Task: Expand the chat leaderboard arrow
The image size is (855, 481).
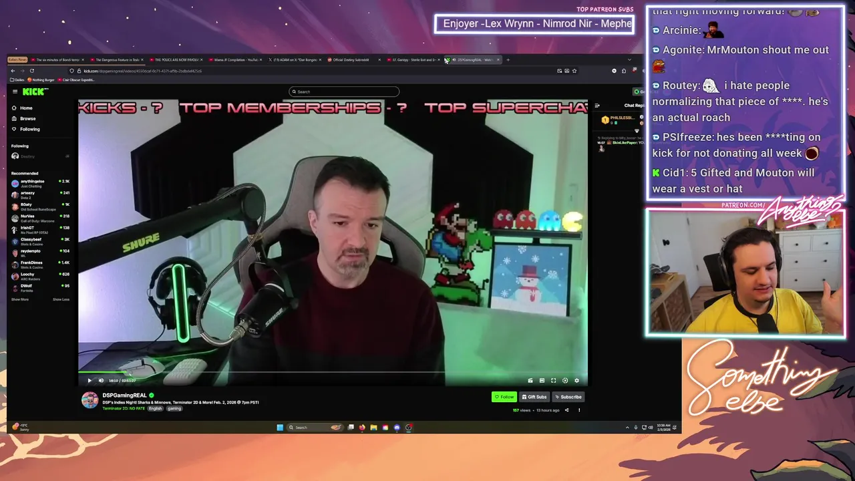Action: [637, 130]
